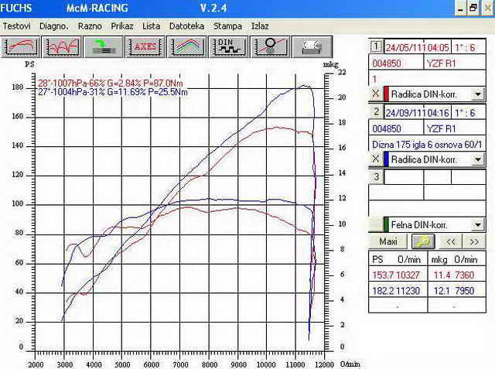Image resolution: width=495 pixels, height=369 pixels.
Task: Click the green arrow load icon
Action: tap(103, 46)
